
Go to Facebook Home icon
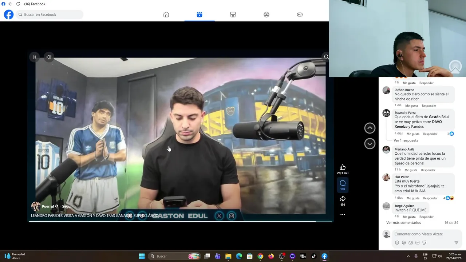point(166,15)
